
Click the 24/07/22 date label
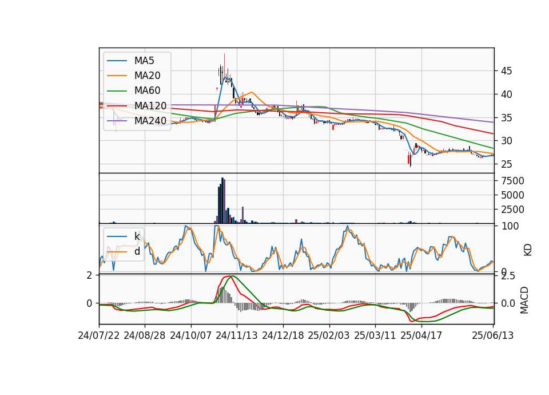click(x=99, y=335)
